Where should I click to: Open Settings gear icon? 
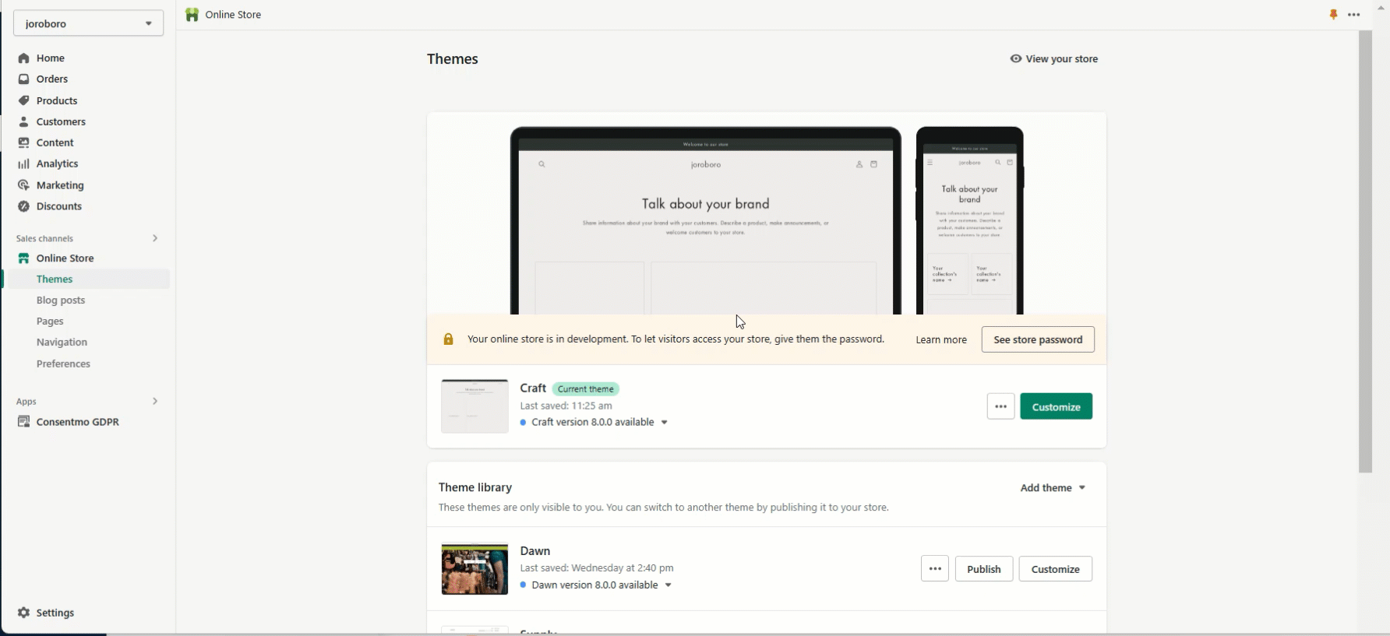[23, 613]
